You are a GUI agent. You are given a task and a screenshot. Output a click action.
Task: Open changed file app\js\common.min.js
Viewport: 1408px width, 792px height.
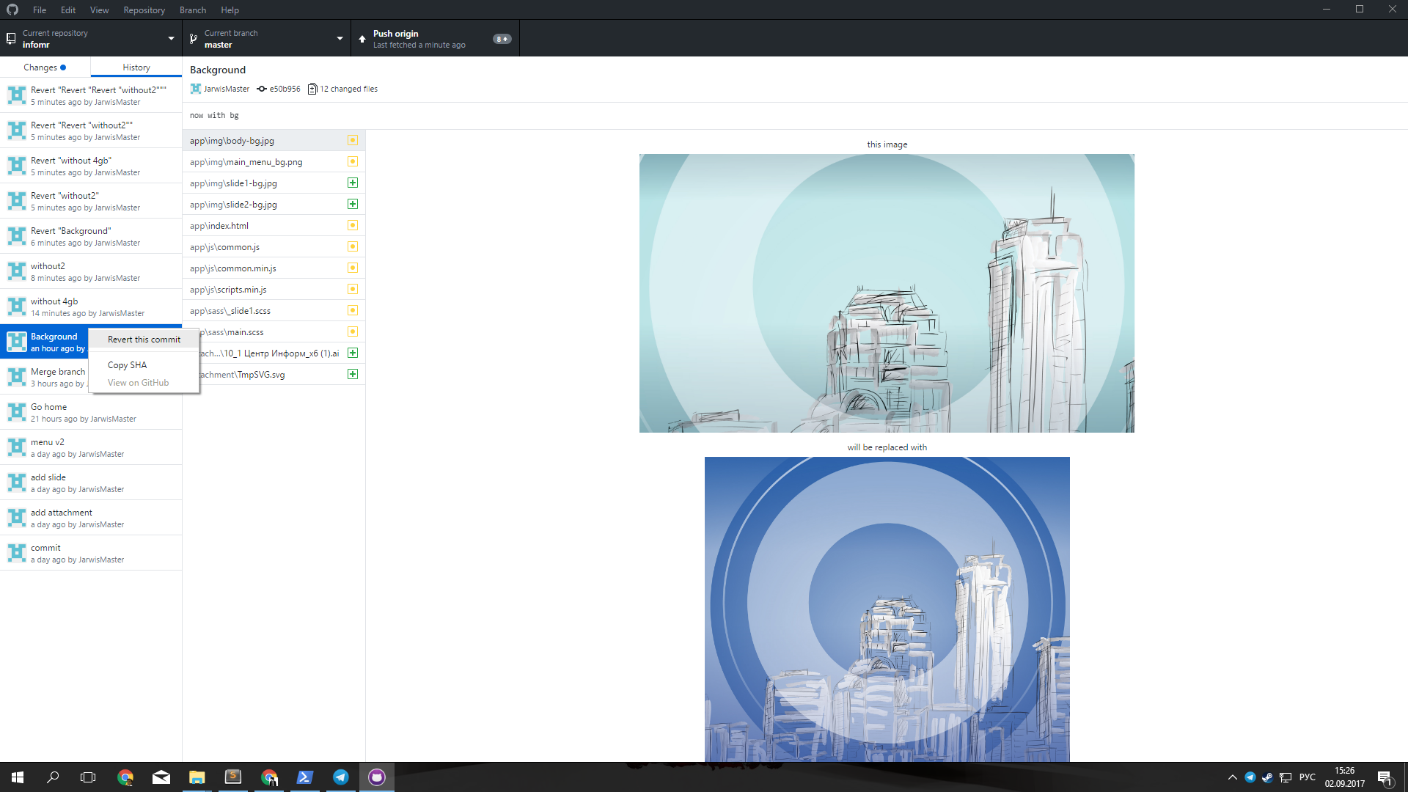pyautogui.click(x=274, y=268)
